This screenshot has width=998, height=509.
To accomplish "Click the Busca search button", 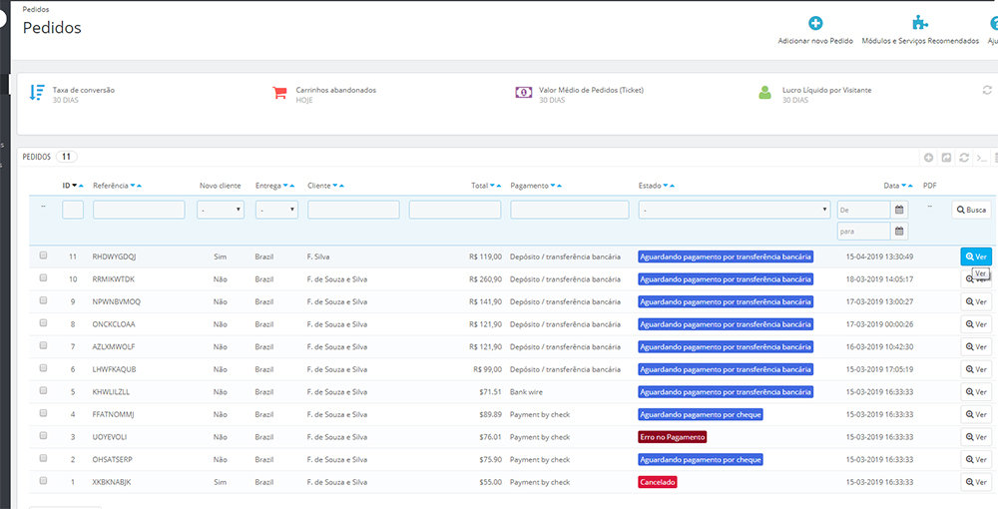I will click(970, 210).
